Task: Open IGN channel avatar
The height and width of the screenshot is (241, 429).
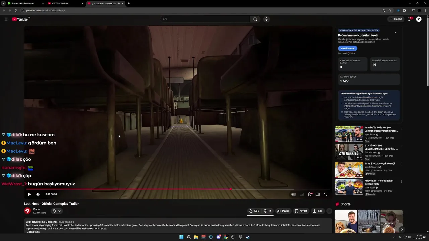Action: click(27, 211)
